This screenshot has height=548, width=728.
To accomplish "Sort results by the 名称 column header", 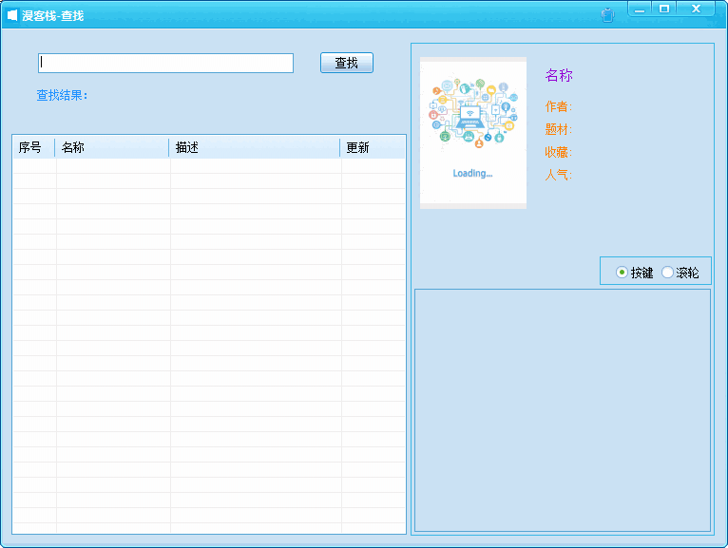I will pos(111,147).
